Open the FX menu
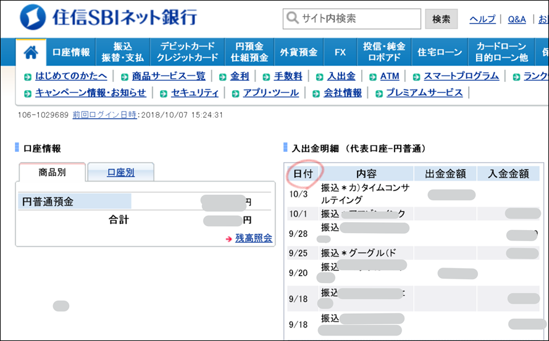The image size is (549, 341). 340,52
